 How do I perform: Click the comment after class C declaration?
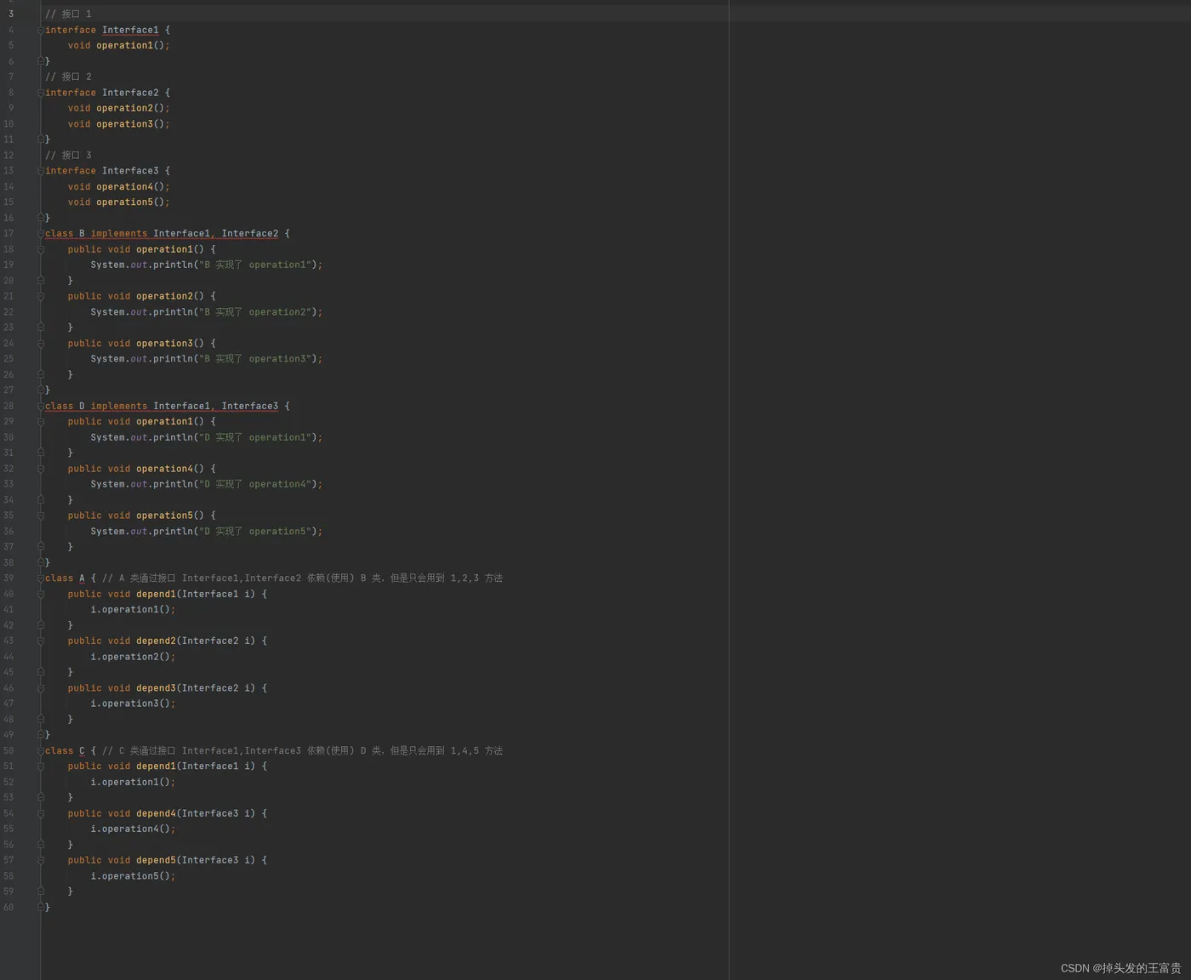pos(303,751)
